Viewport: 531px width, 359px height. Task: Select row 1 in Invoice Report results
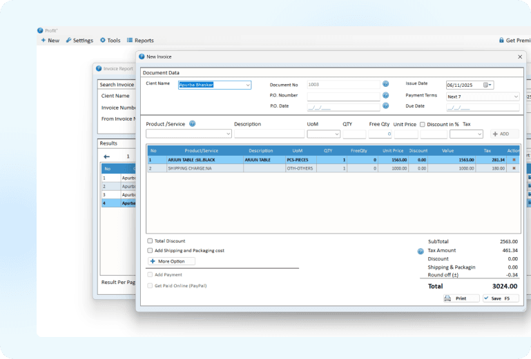119,178
